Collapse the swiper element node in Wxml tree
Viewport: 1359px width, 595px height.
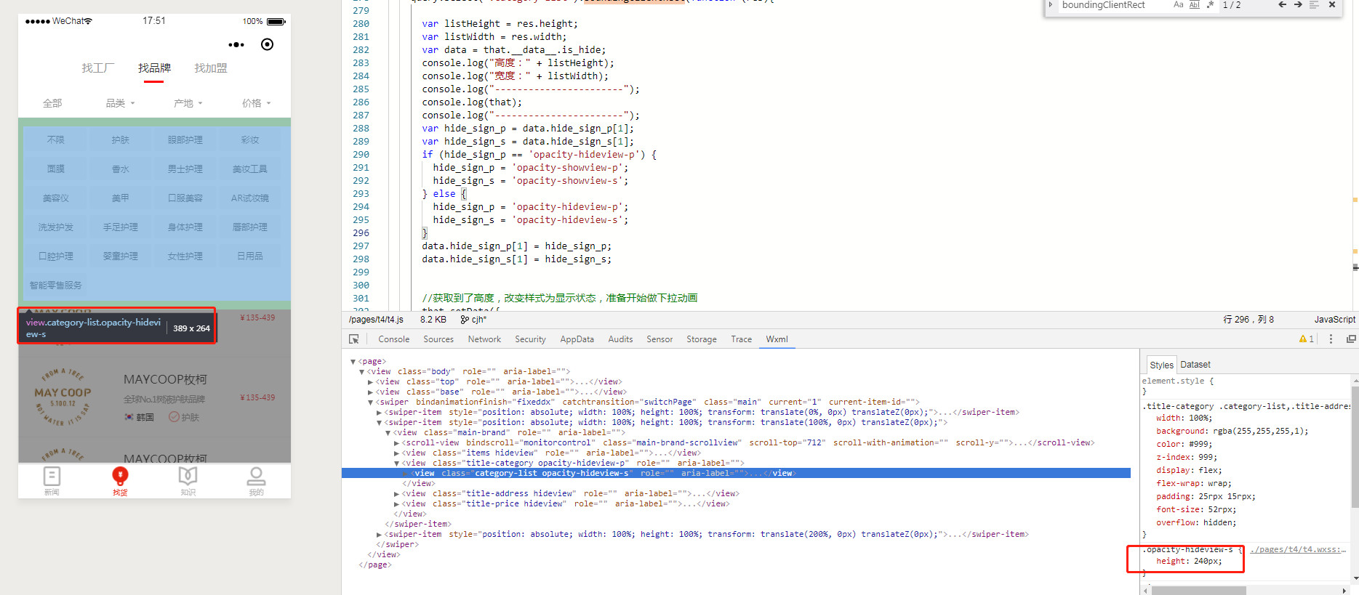(x=370, y=402)
